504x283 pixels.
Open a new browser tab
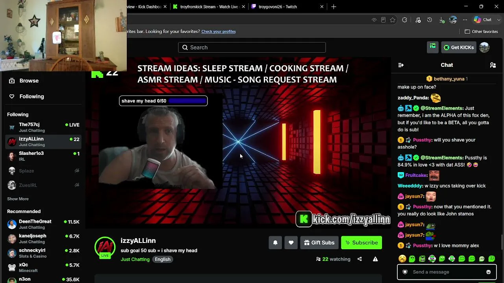point(334,7)
